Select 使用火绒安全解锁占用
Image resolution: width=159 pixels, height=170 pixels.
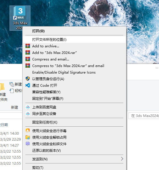click(x=74, y=137)
